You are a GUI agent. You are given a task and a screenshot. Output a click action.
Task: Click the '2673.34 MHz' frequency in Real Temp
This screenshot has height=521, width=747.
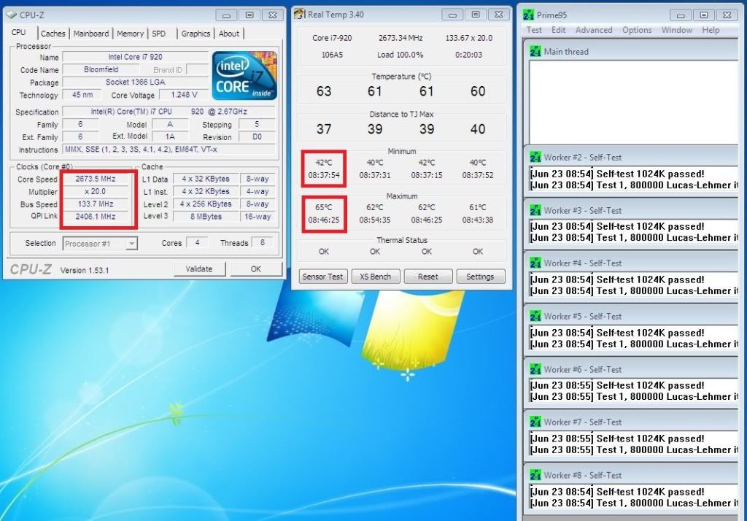click(400, 38)
